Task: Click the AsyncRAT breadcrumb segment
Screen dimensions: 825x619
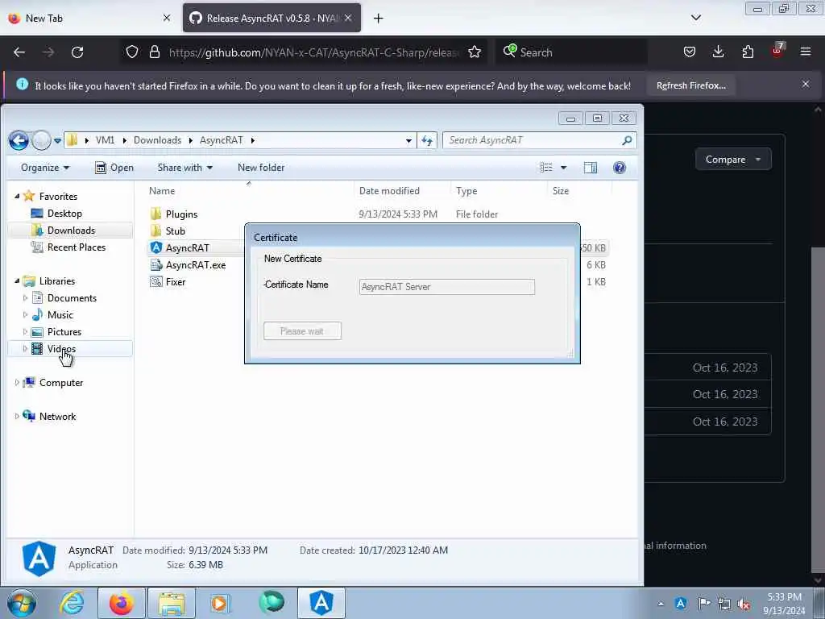Action: tap(221, 140)
